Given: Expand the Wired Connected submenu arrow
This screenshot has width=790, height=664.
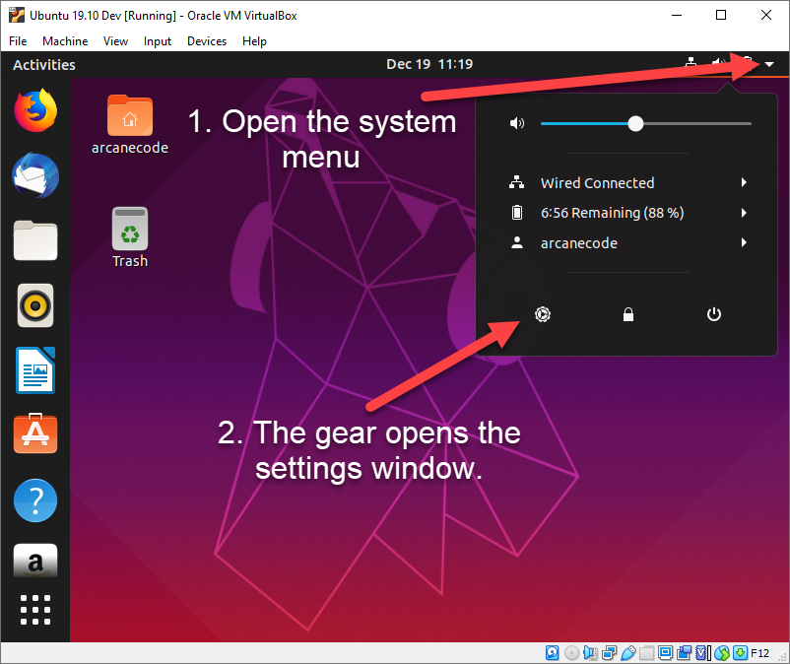Looking at the screenshot, I should coord(744,182).
